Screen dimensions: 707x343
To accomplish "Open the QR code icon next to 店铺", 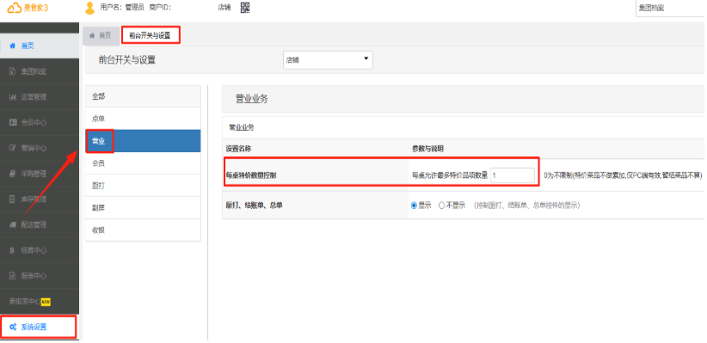I will point(245,8).
